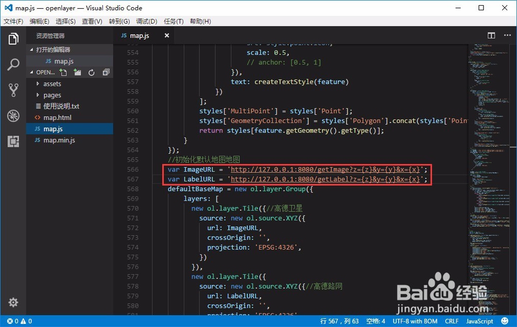517x327 pixels.
Task: Click the warnings count in status bar
Action: click(26, 321)
